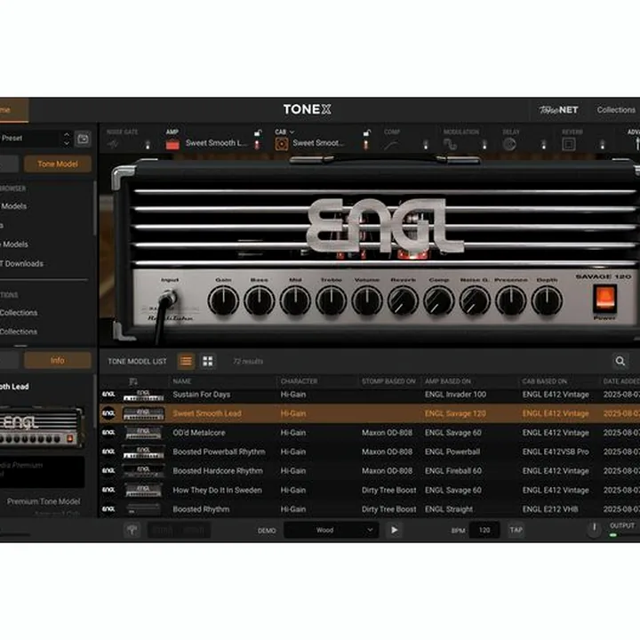The image size is (640, 640).
Task: Select the OD'd Metalcore tone model
Action: (370, 433)
